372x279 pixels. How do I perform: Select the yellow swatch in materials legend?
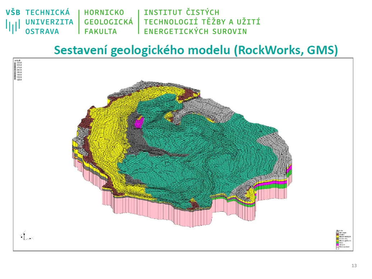coord(338,237)
